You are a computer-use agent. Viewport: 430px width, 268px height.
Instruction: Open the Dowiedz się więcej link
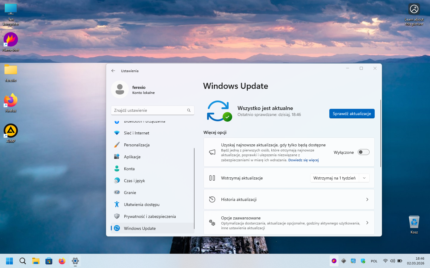point(303,160)
